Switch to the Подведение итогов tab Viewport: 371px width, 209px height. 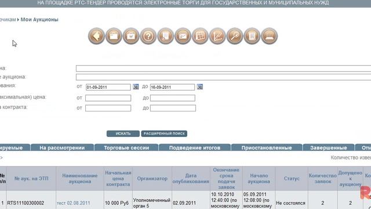click(x=195, y=147)
